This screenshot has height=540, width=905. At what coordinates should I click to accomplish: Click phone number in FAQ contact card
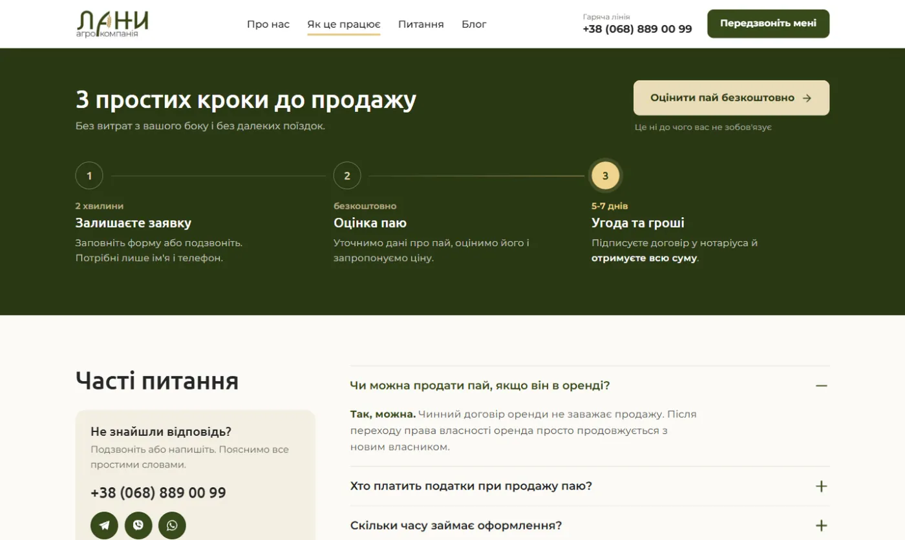click(x=158, y=493)
